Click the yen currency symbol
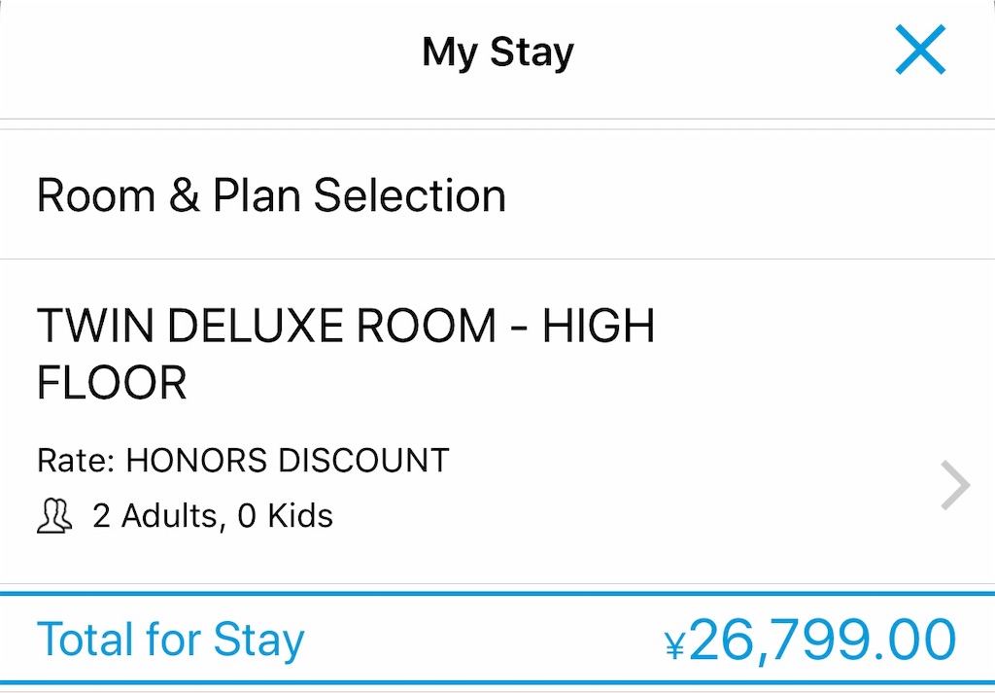 point(675,645)
